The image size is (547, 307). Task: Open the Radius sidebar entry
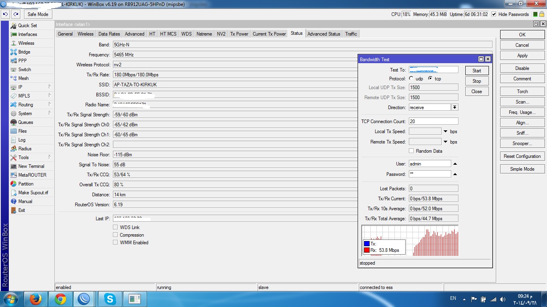[25, 148]
